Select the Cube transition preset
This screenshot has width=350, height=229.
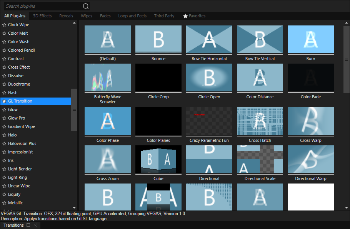(x=158, y=160)
